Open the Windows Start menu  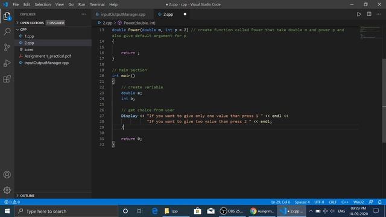click(7, 211)
